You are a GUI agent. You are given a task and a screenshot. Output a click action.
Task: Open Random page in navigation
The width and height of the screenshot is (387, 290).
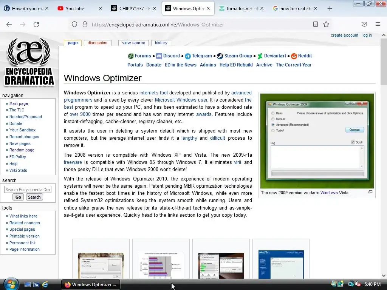(22, 150)
